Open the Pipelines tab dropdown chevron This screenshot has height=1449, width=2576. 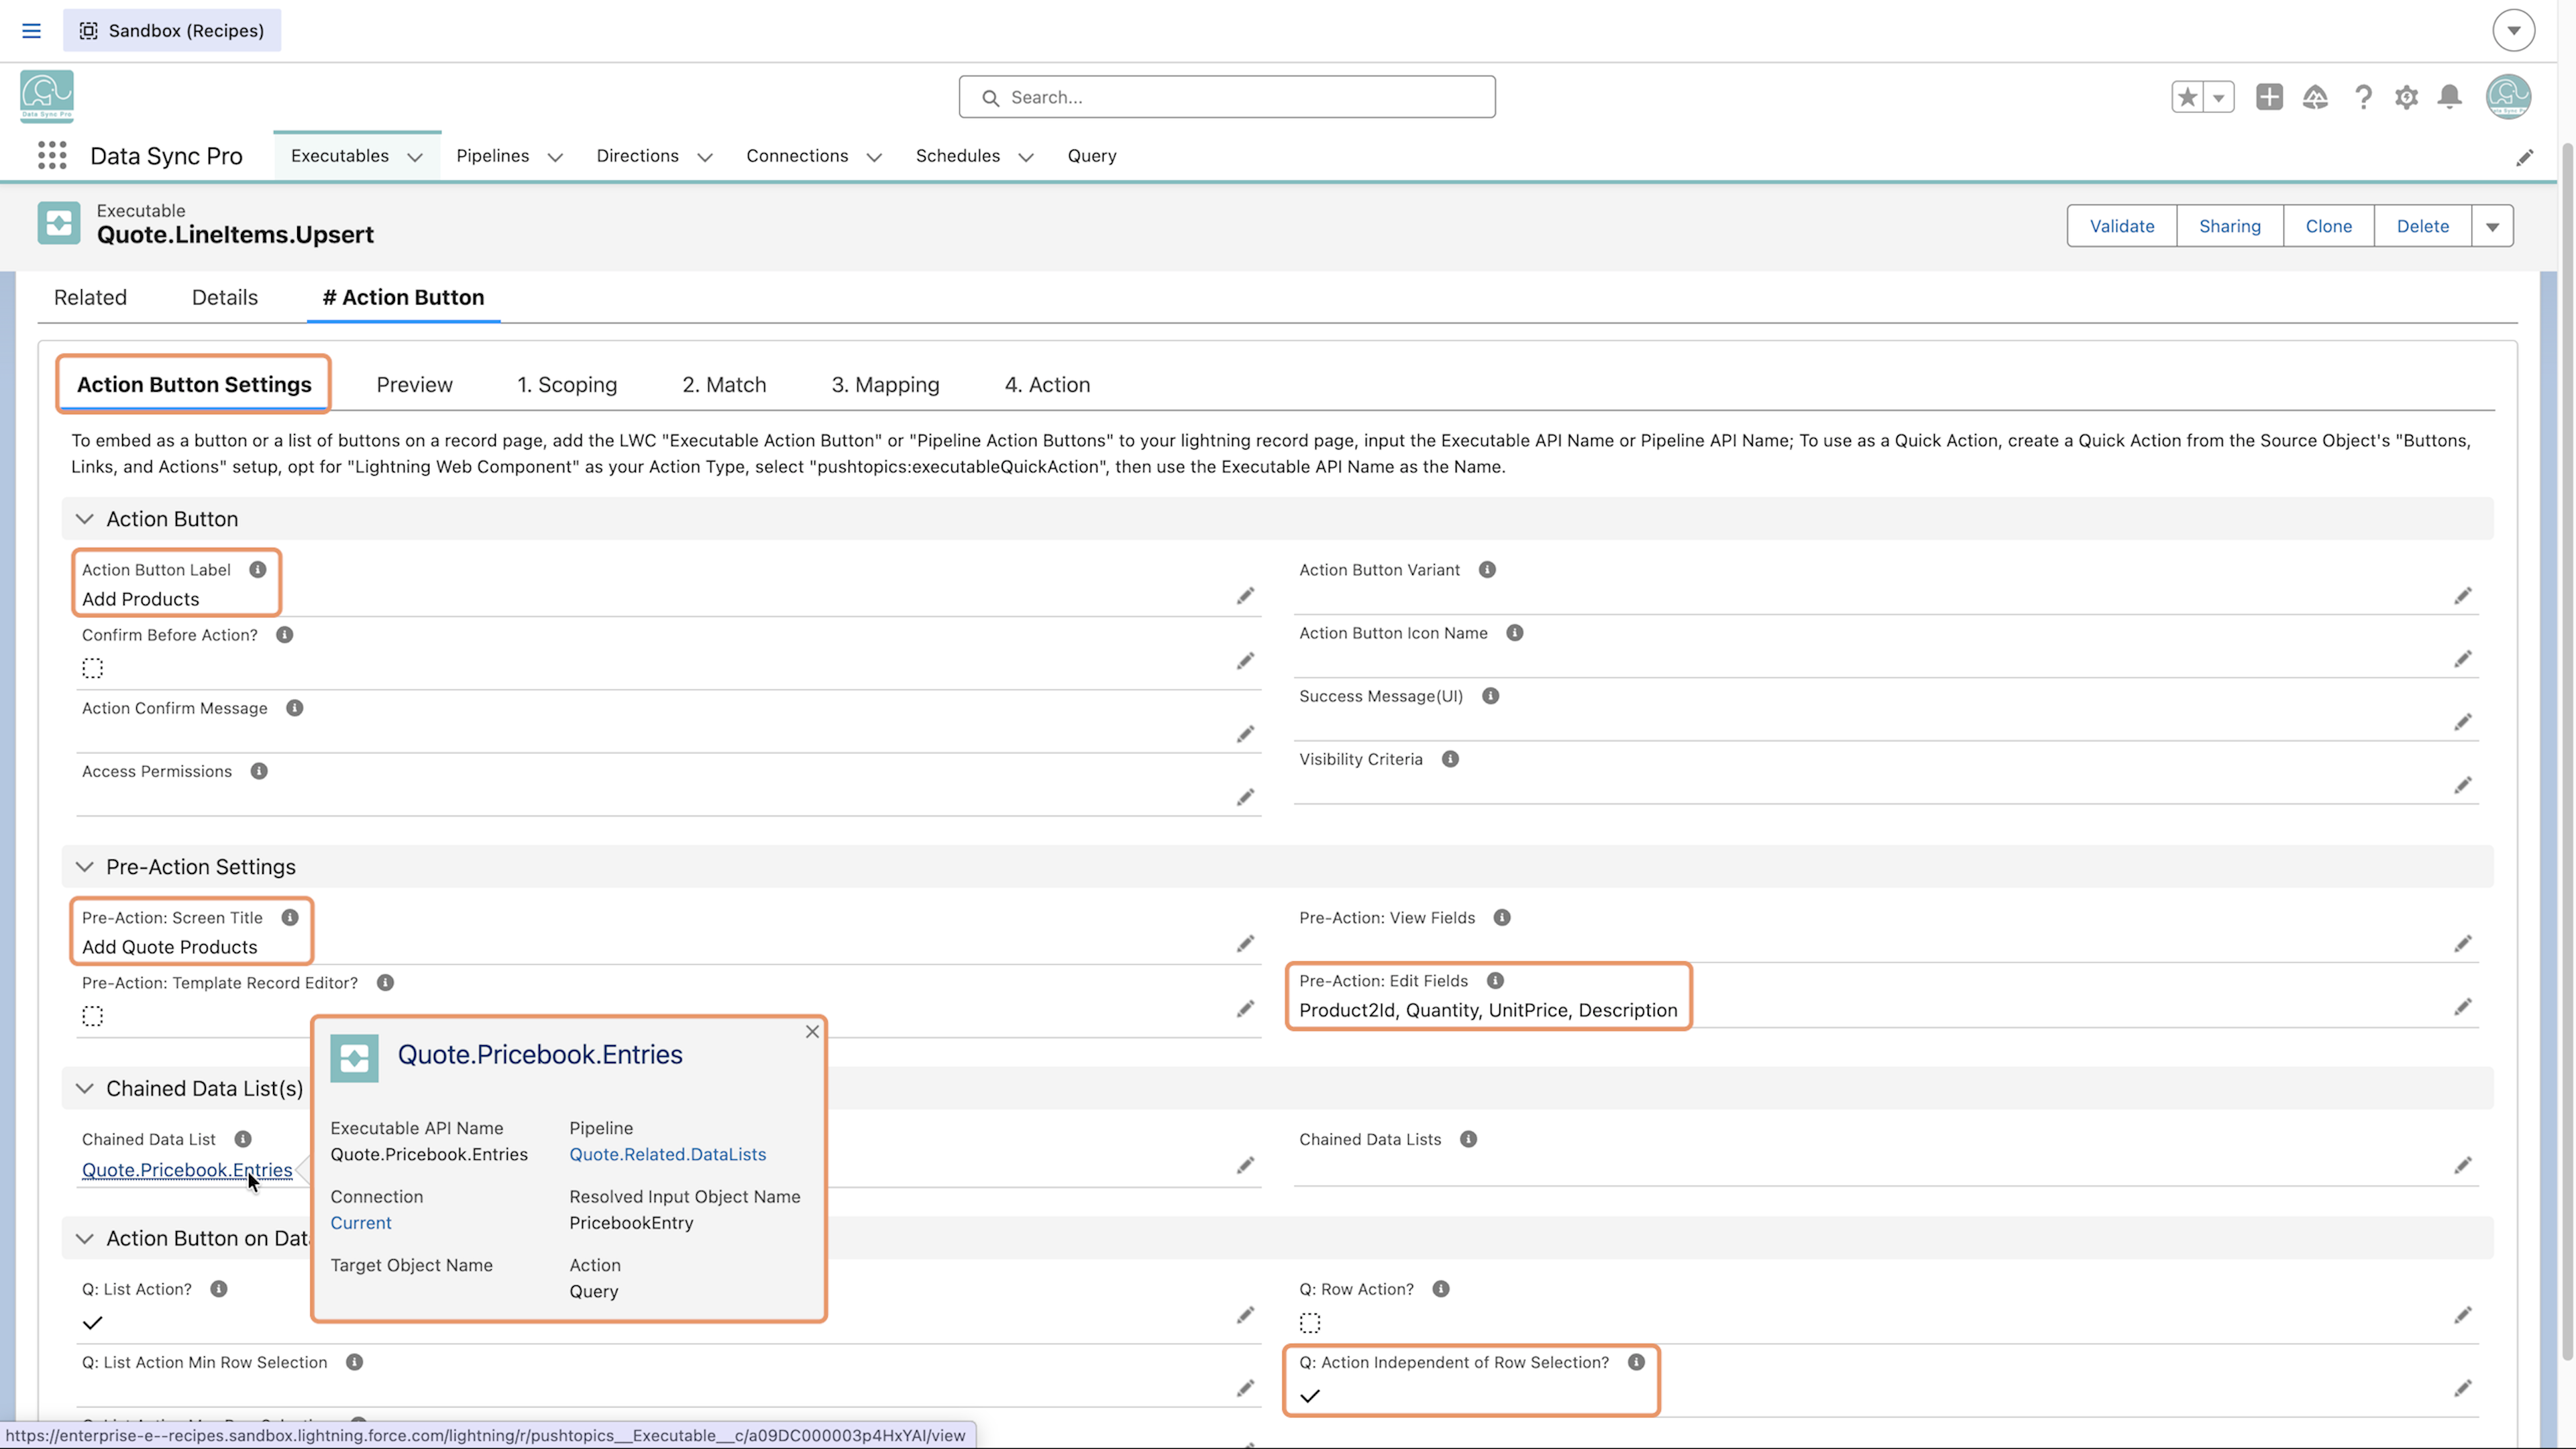coord(555,157)
